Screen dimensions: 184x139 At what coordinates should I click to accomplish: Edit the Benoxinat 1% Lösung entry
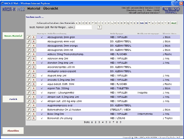click(x=29, y=118)
